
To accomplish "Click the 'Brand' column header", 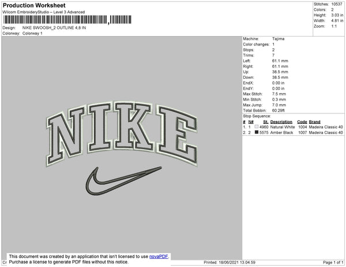I will (x=314, y=122).
